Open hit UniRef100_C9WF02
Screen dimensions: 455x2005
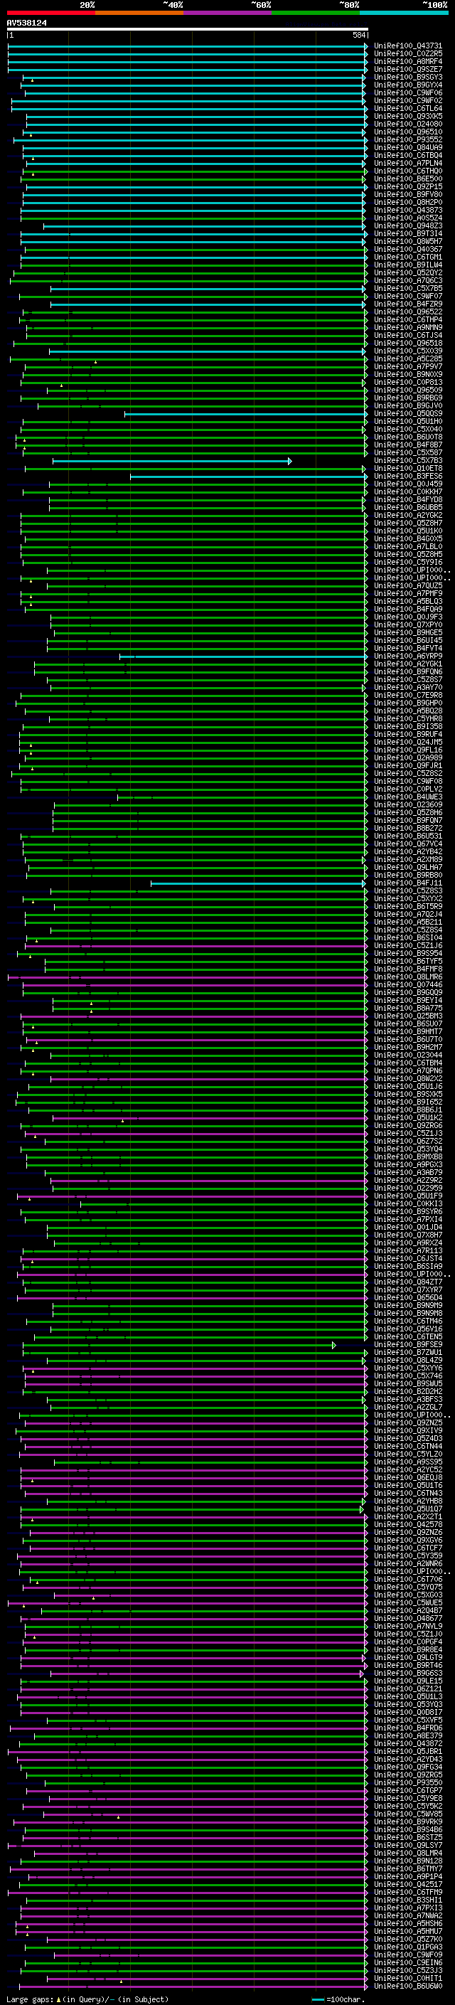click(407, 100)
